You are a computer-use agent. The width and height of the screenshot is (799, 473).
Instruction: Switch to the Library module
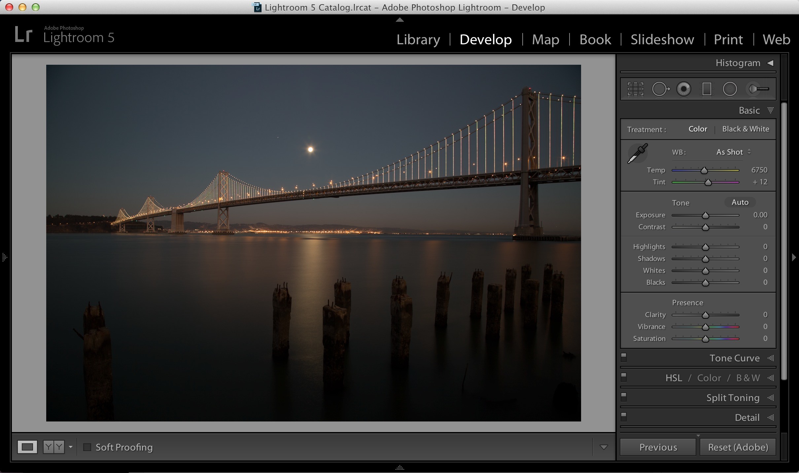[x=418, y=39]
